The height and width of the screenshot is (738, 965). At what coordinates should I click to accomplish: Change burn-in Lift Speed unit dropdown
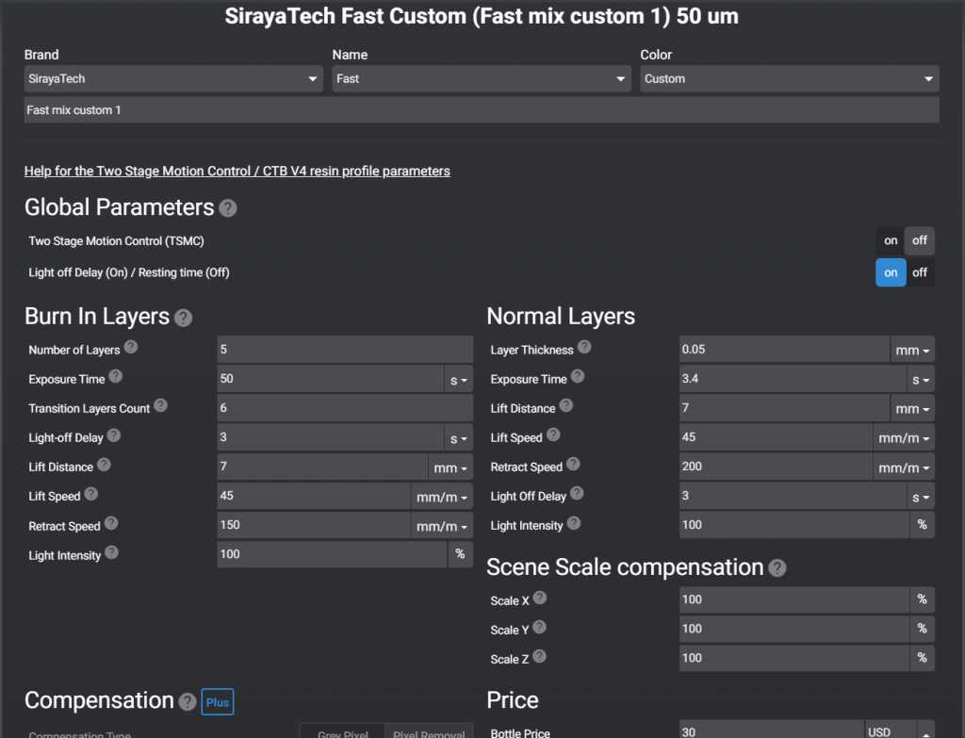[x=442, y=497]
